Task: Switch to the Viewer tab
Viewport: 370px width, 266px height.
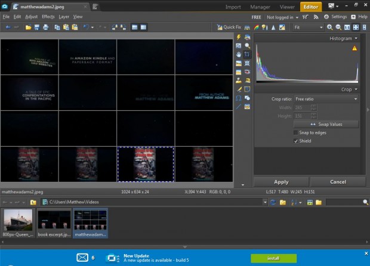Action: click(x=287, y=7)
